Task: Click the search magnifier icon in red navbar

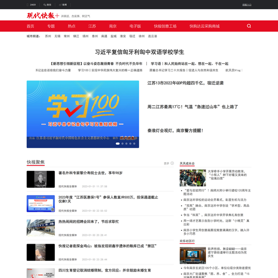Action: pyautogui.click(x=249, y=26)
